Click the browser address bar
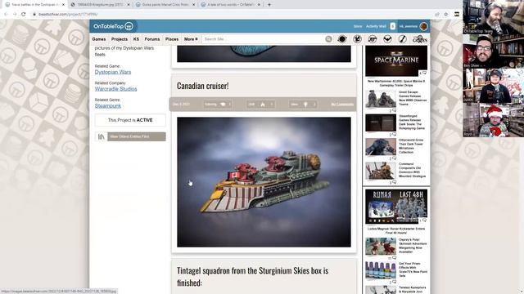 coord(231,14)
